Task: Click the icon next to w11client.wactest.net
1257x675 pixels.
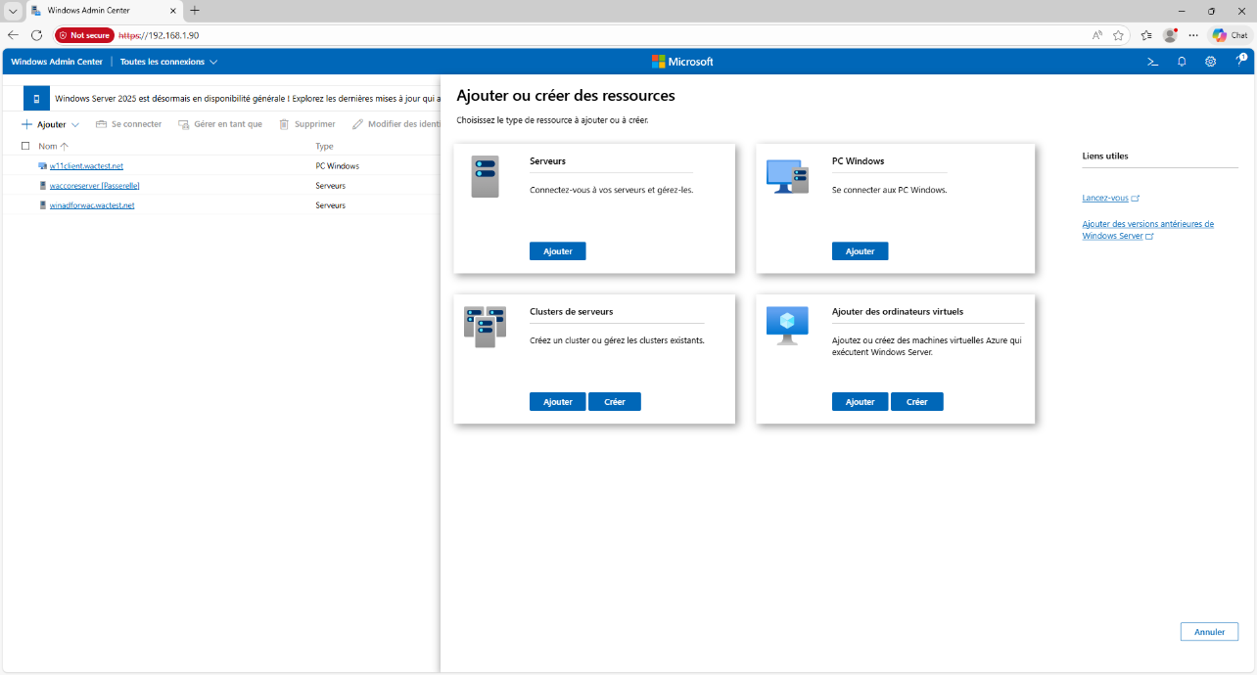Action: [x=42, y=166]
